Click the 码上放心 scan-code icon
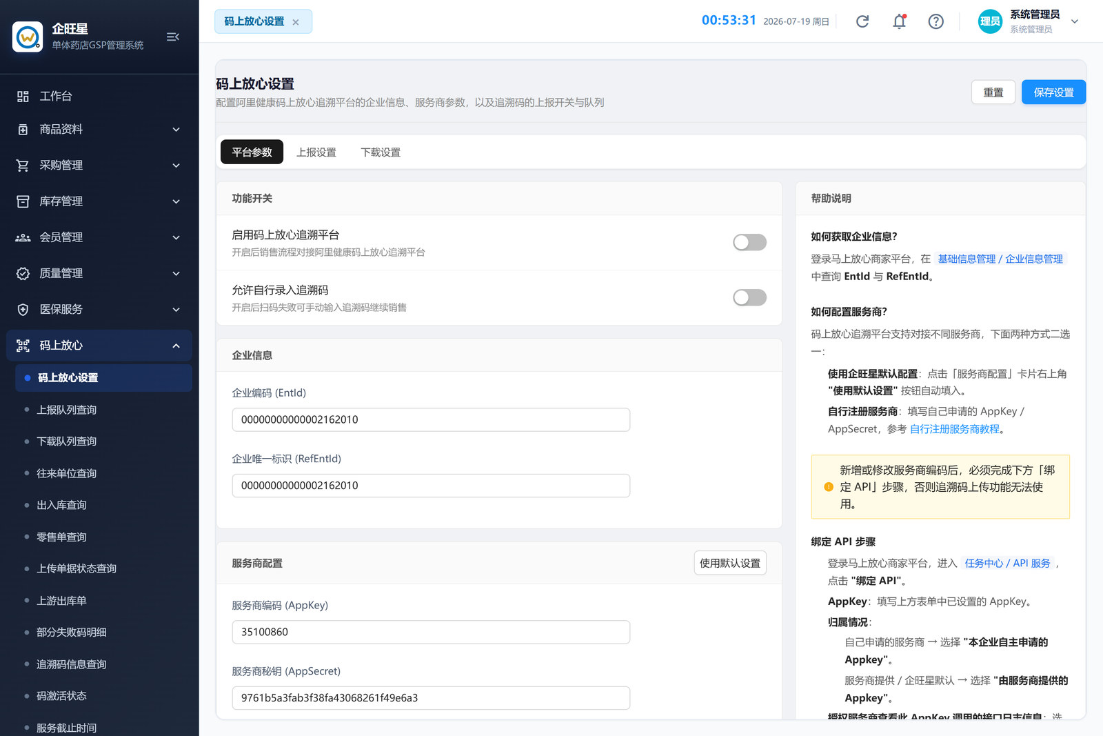1103x736 pixels. point(23,346)
